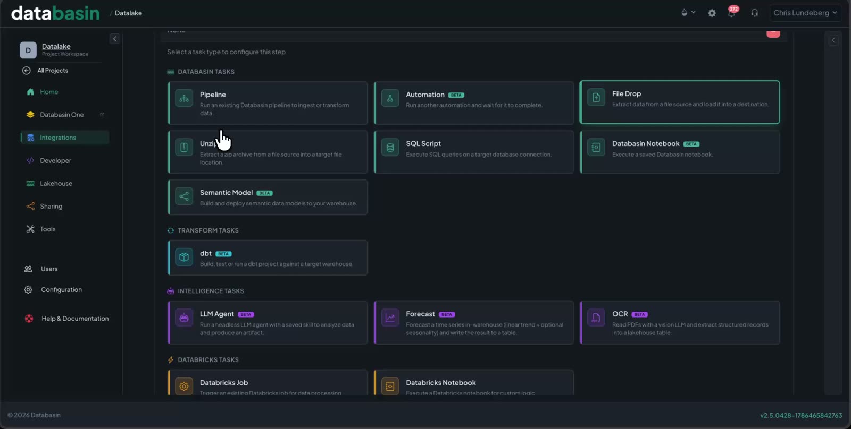
Task: Select the Semantic Model task card title
Action: point(226,193)
